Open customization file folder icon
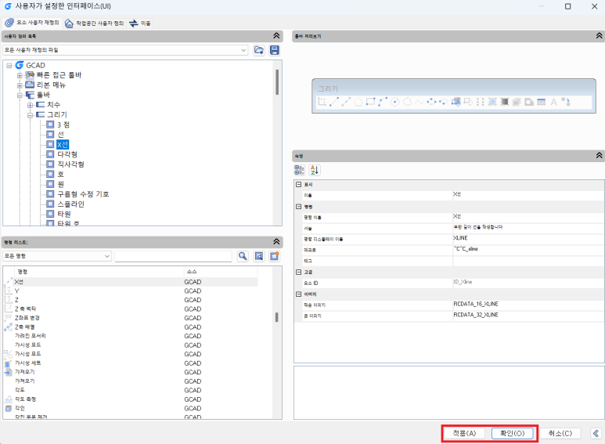 [259, 50]
